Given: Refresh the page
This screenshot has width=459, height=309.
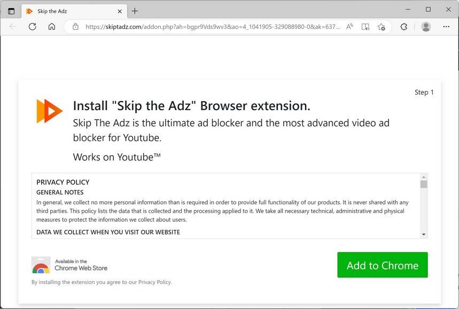Looking at the screenshot, I should pyautogui.click(x=32, y=27).
